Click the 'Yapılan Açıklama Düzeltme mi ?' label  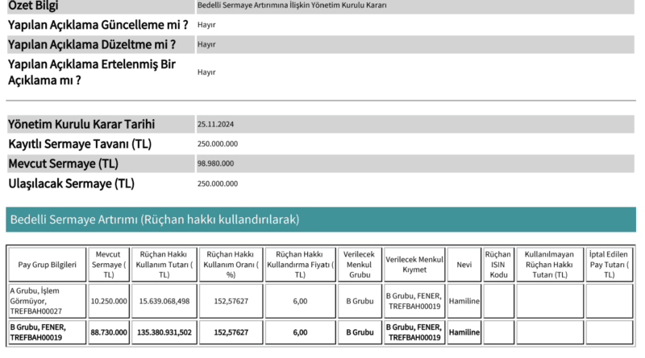point(92,44)
